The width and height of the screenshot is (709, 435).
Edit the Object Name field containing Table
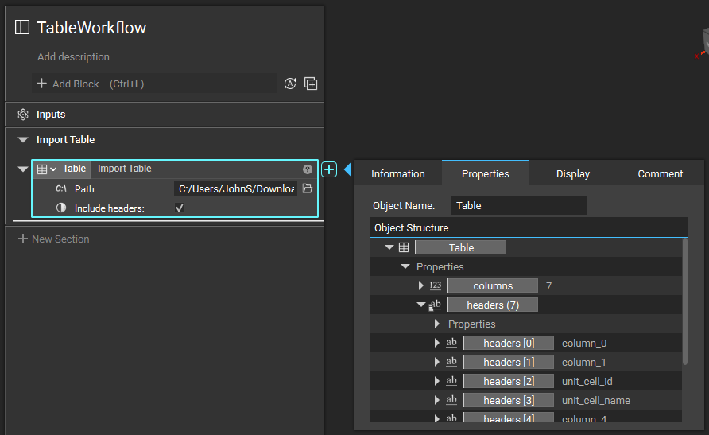pyautogui.click(x=519, y=205)
